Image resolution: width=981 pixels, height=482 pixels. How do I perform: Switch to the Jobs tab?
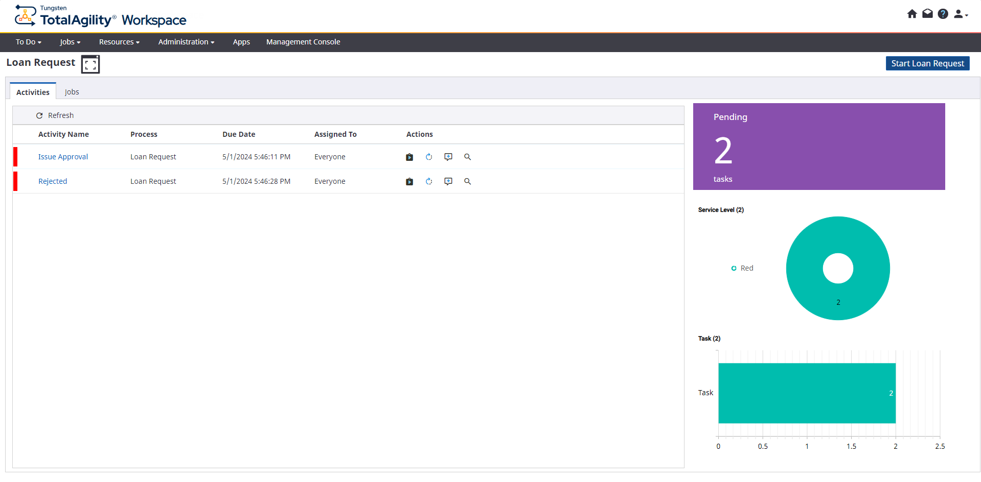(x=72, y=92)
